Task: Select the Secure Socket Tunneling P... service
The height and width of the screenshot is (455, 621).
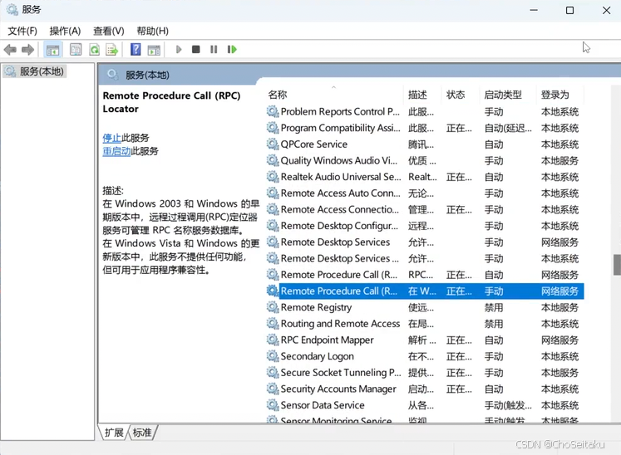Action: pyautogui.click(x=425, y=372)
